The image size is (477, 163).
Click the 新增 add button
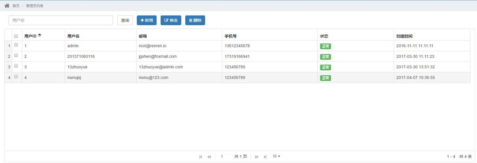pyautogui.click(x=147, y=20)
